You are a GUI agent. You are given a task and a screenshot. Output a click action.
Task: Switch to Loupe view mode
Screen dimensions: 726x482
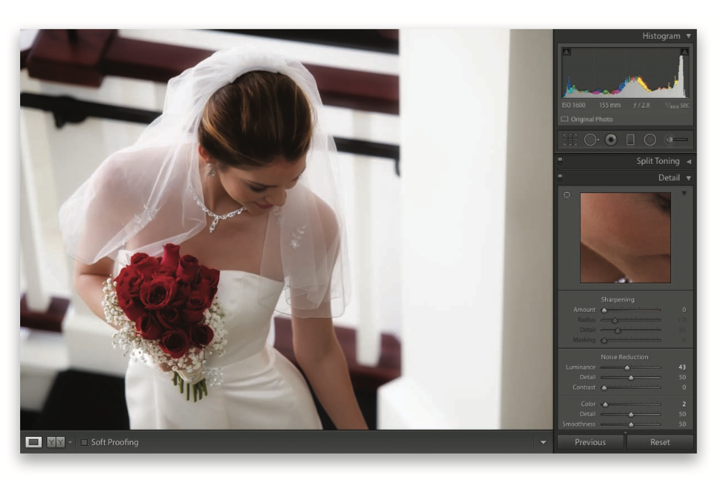[x=34, y=442]
